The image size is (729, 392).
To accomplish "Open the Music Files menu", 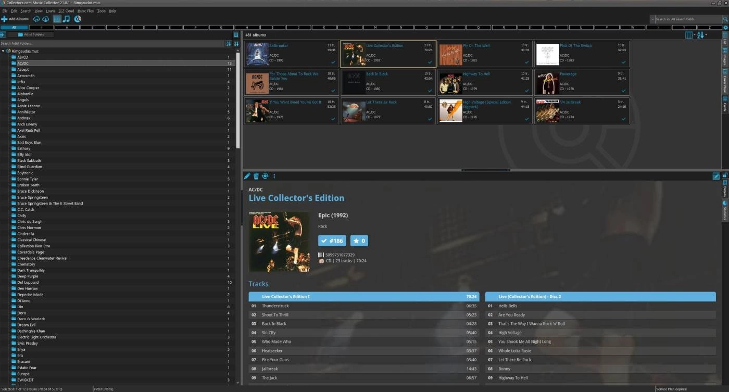I will [86, 10].
